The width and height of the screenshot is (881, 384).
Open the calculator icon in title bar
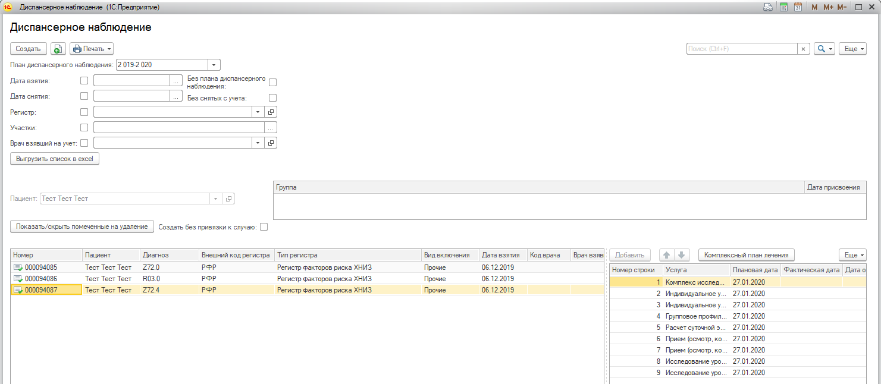coord(783,7)
